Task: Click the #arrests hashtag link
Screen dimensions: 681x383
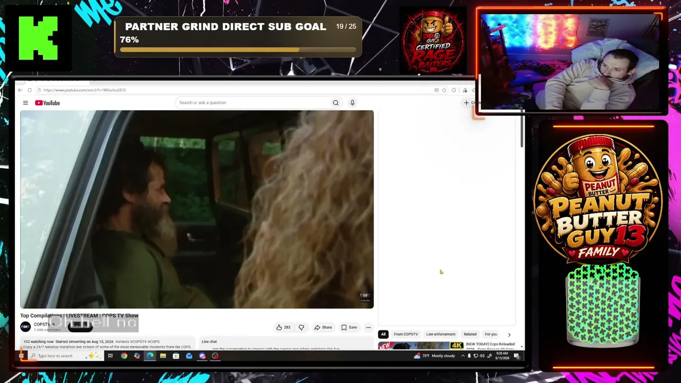Action: [122, 342]
